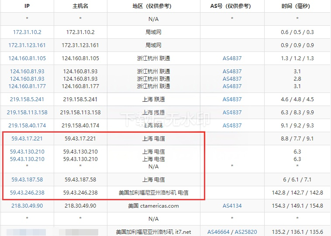Click 59.43.187.58 link in the IP column
This screenshot has width=331, height=236.
pos(27,180)
